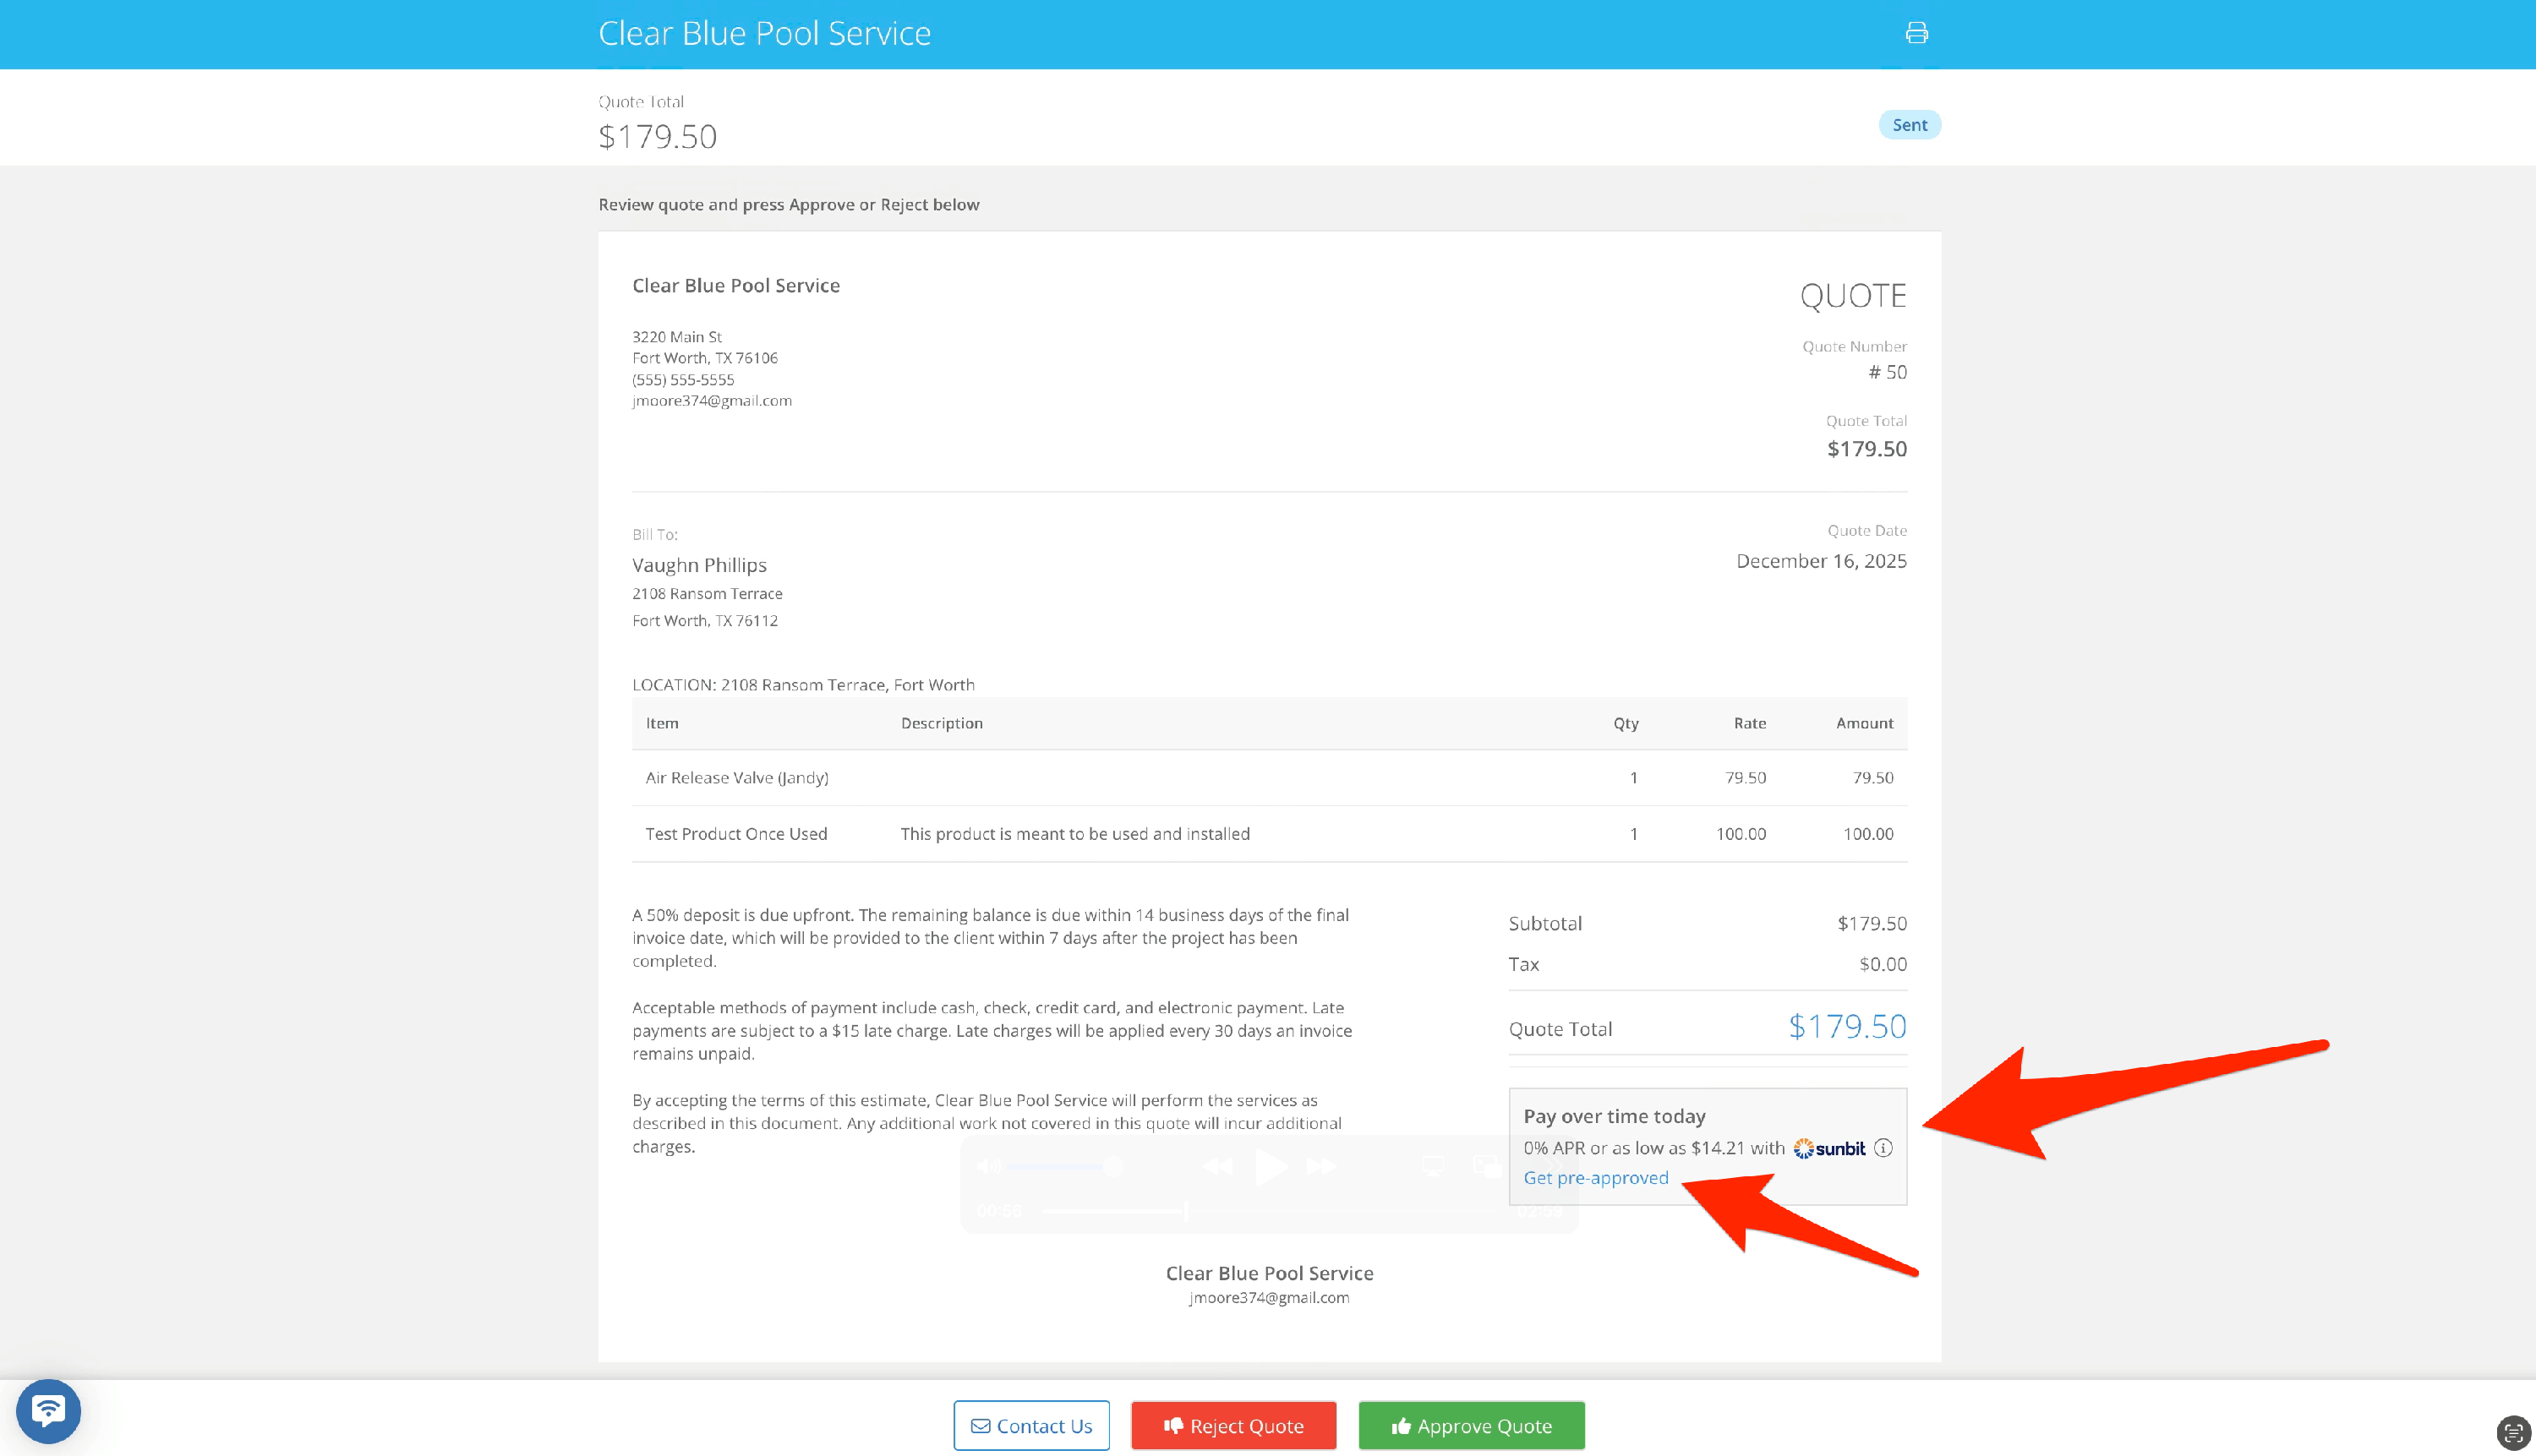Click the Reject Quote button
Screen dimensions: 2536x1456
1232,1425
